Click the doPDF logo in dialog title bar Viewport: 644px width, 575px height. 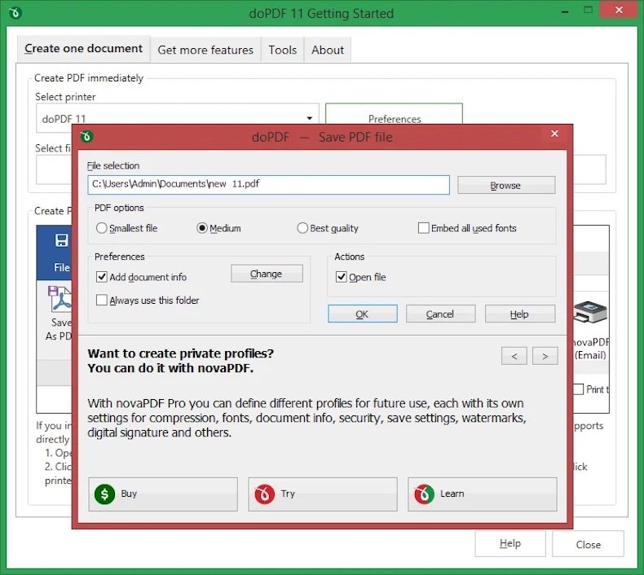(x=87, y=136)
